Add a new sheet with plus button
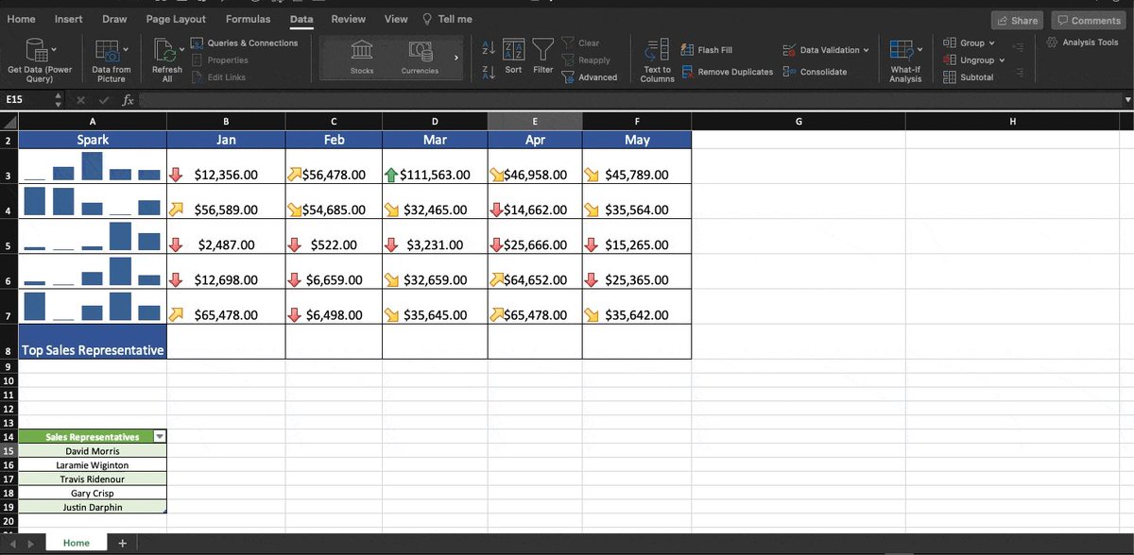The width and height of the screenshot is (1134, 555). coord(122,543)
